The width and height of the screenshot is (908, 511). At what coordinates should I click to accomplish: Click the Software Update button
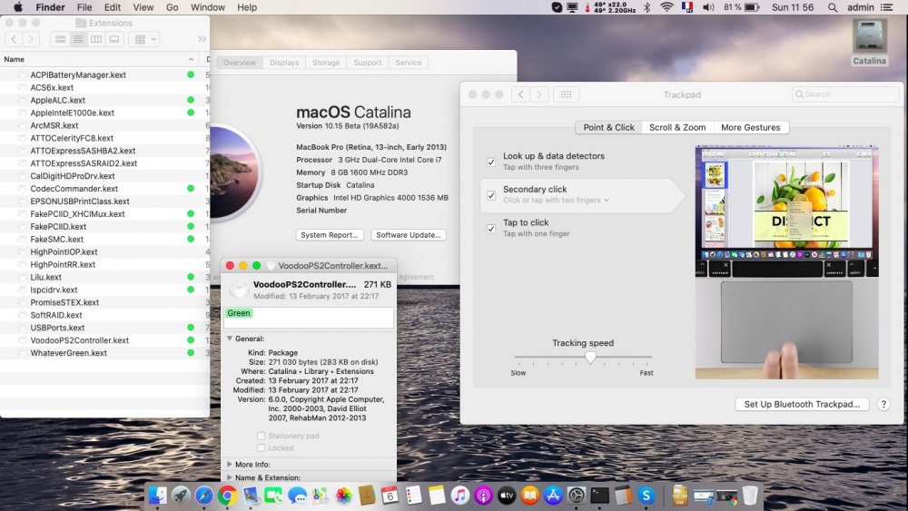tap(408, 235)
